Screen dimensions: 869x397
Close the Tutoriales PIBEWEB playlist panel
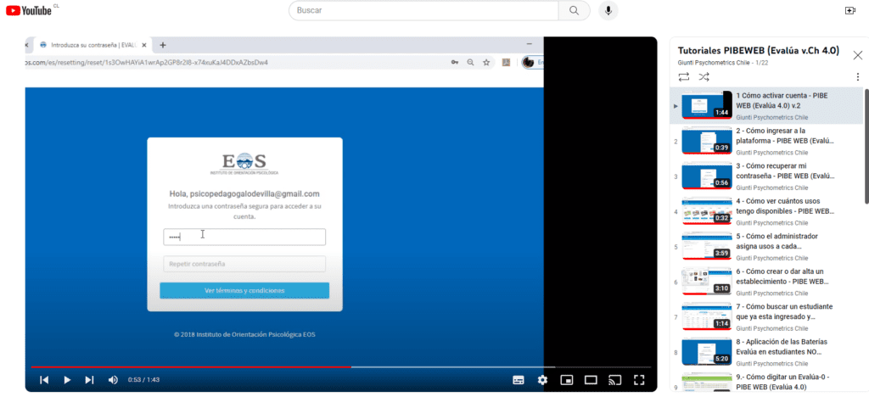[x=857, y=54]
